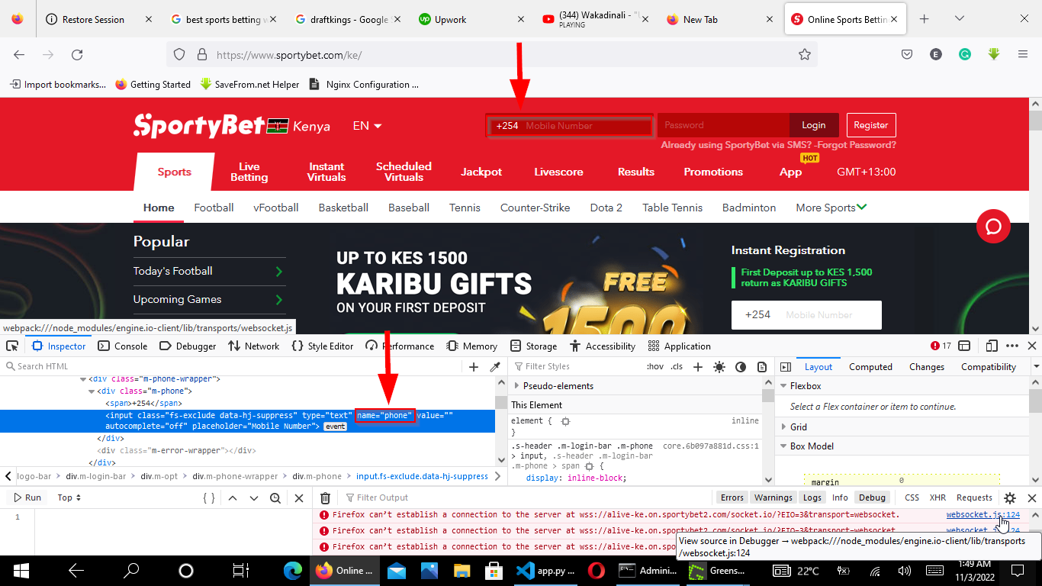The height and width of the screenshot is (586, 1042).
Task: Open the Storage panel
Action: [x=533, y=346]
